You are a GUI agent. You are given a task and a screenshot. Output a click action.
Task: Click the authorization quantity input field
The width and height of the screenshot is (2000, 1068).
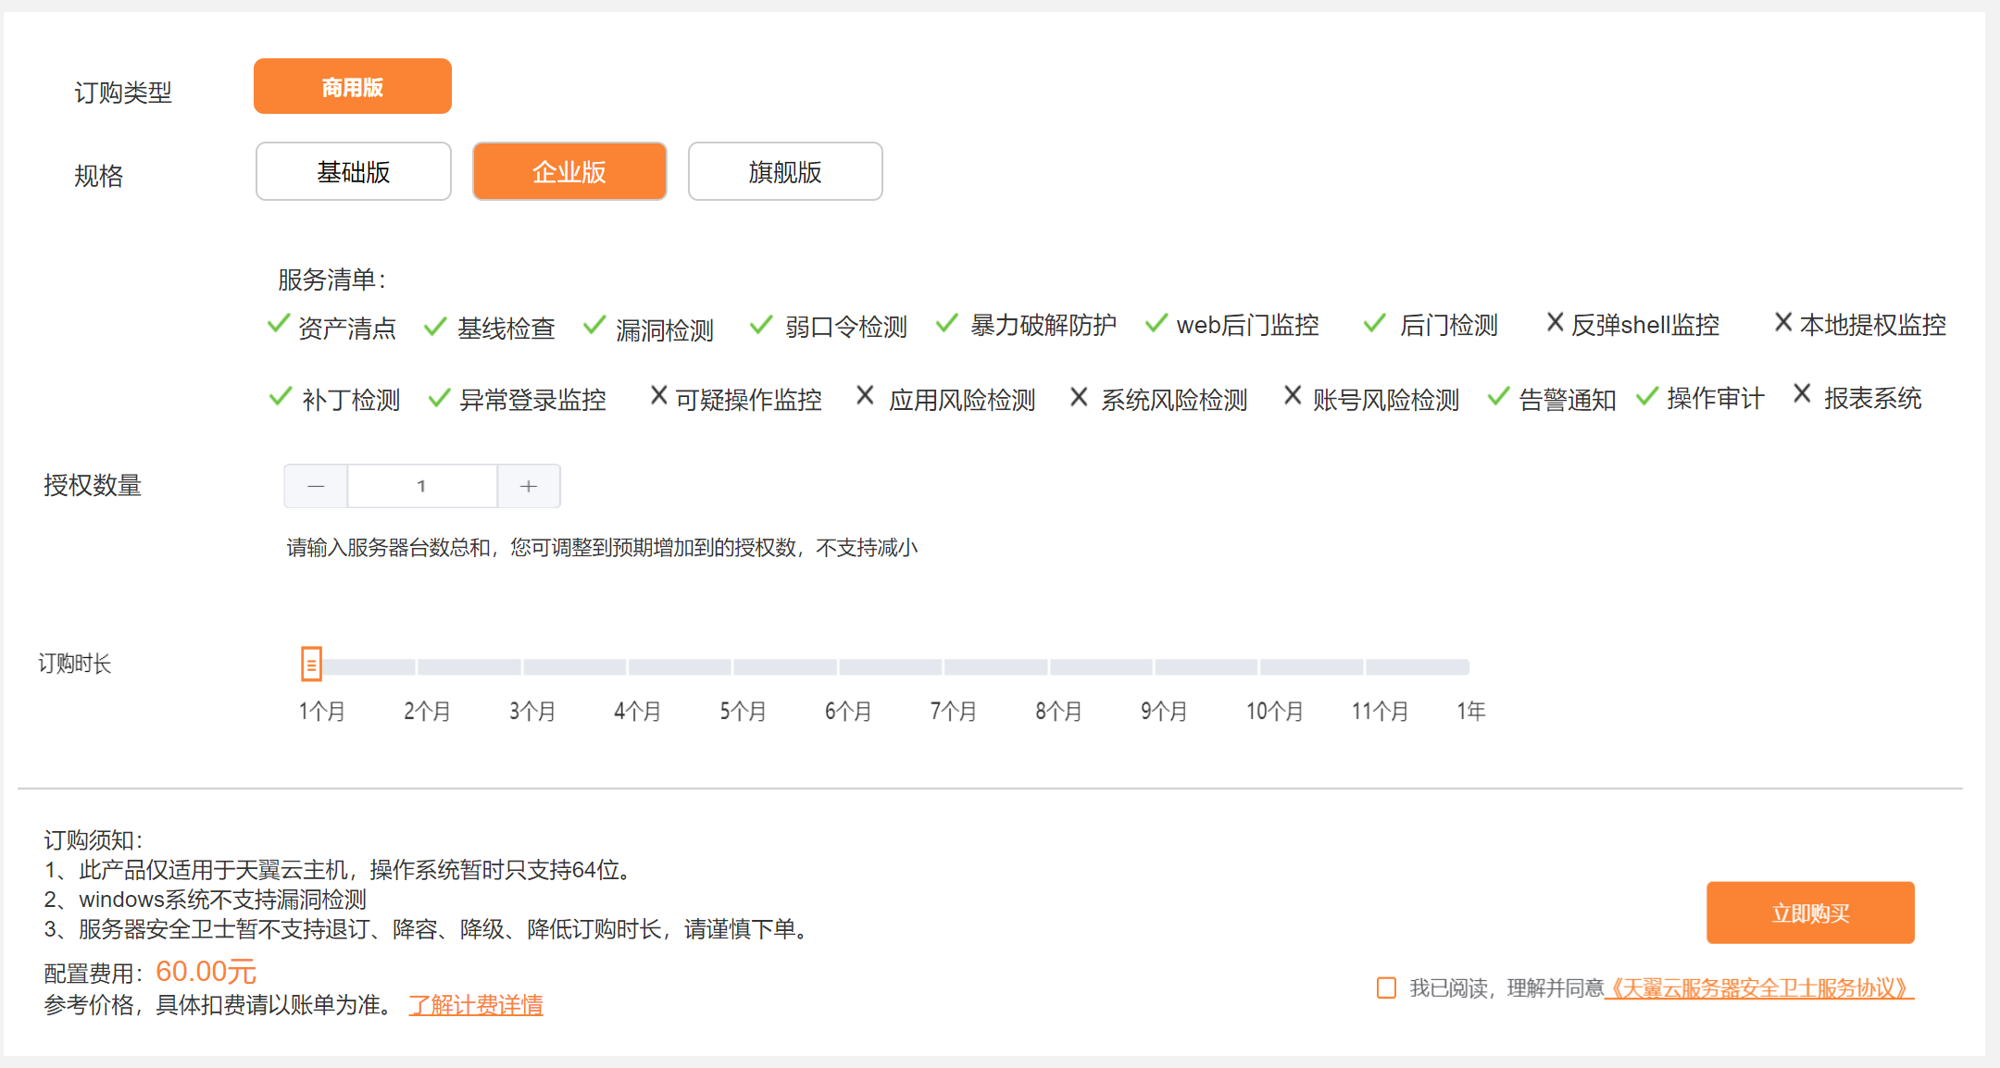(x=421, y=486)
